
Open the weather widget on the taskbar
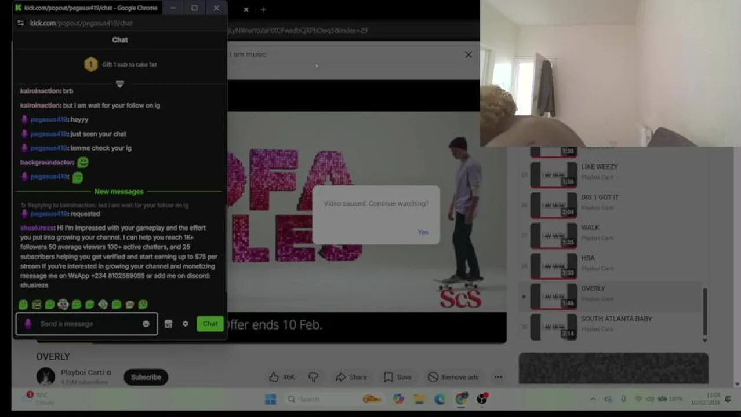coord(38,398)
